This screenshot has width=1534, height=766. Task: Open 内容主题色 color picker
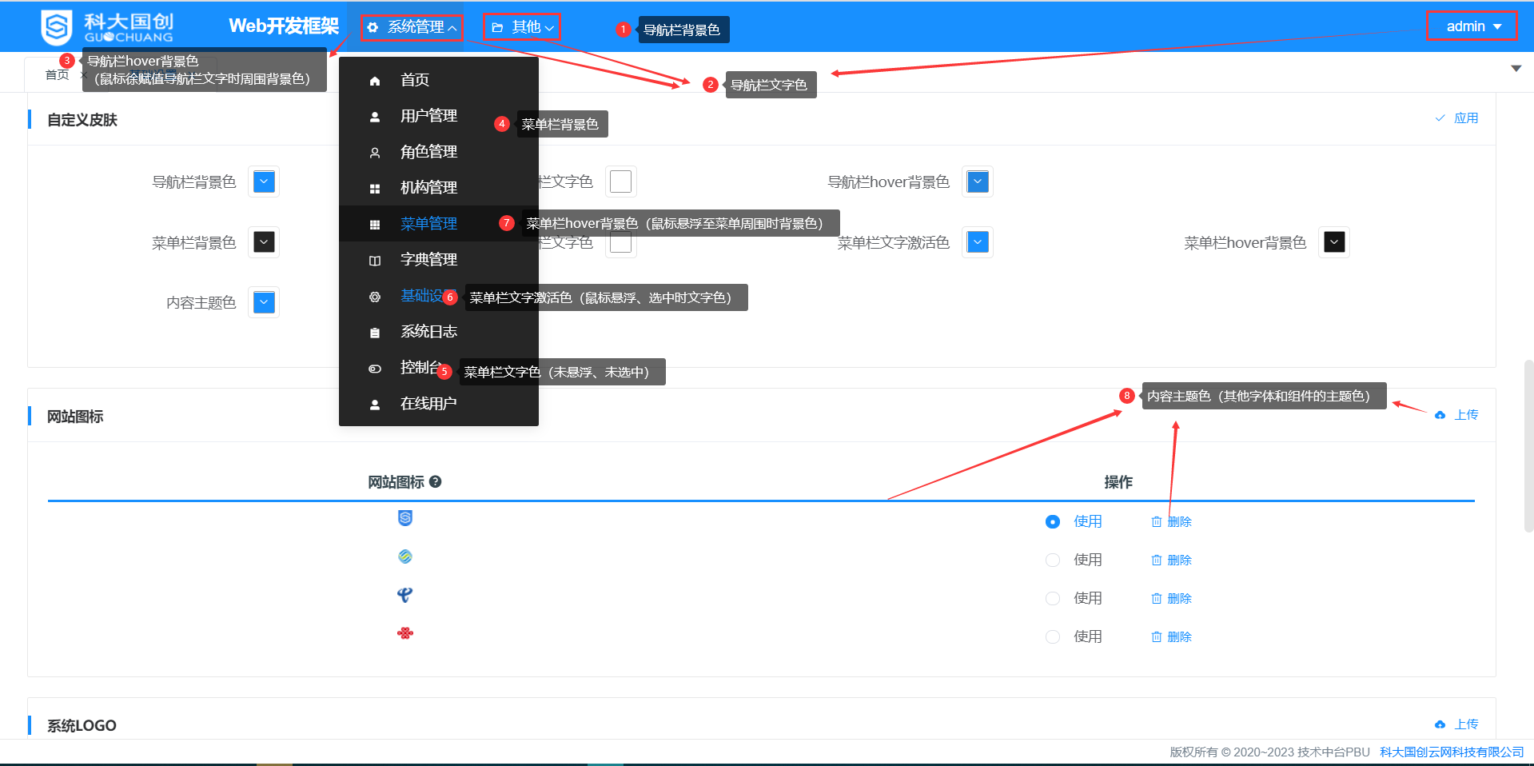pos(264,302)
